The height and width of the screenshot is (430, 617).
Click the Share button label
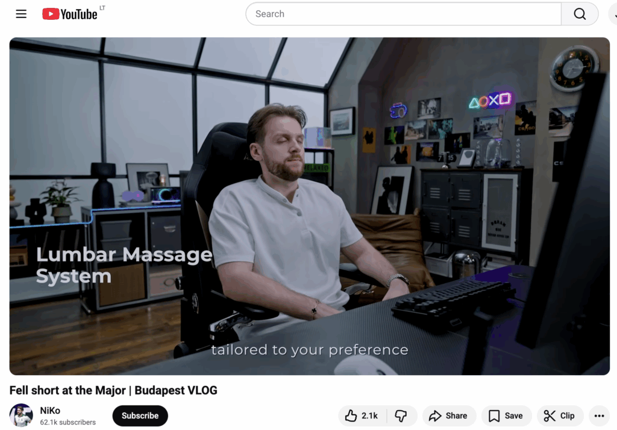456,416
